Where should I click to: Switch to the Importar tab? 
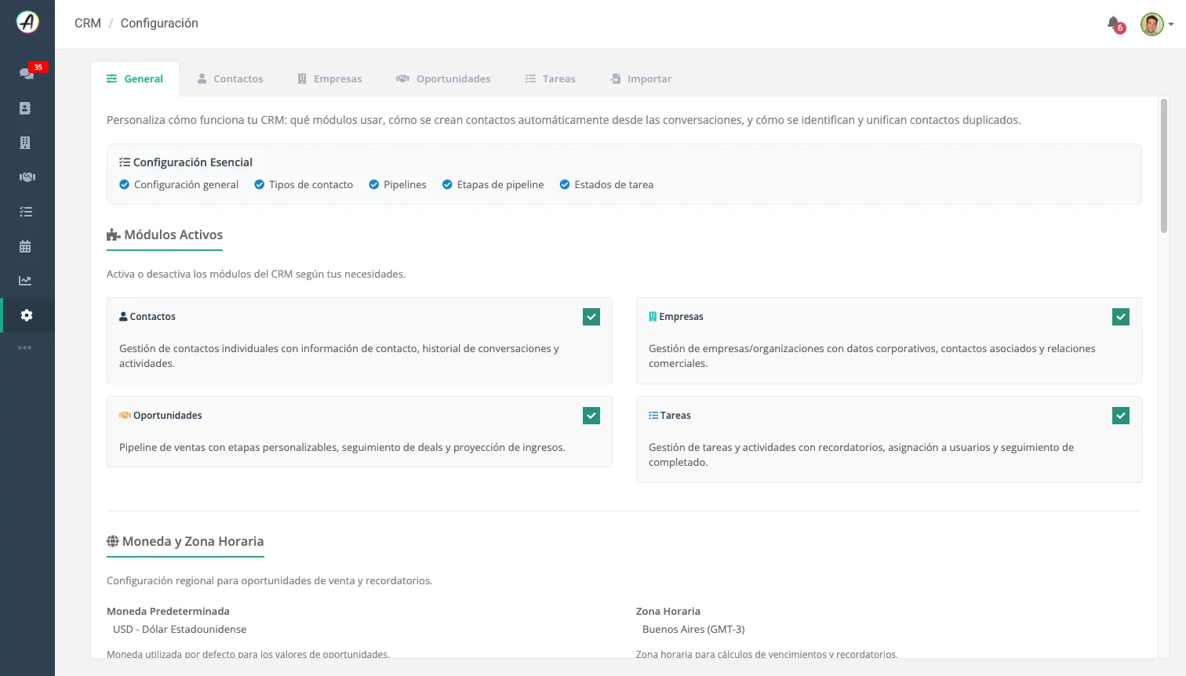click(x=641, y=79)
